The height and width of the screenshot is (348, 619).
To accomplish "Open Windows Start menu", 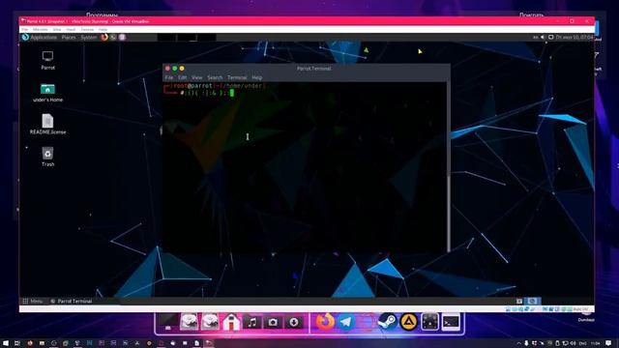I will [x=6, y=343].
